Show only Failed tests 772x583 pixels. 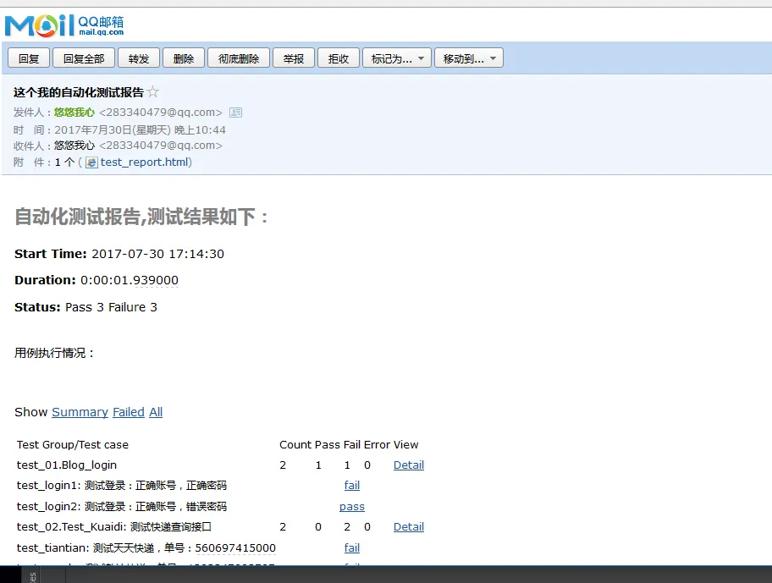pos(129,412)
